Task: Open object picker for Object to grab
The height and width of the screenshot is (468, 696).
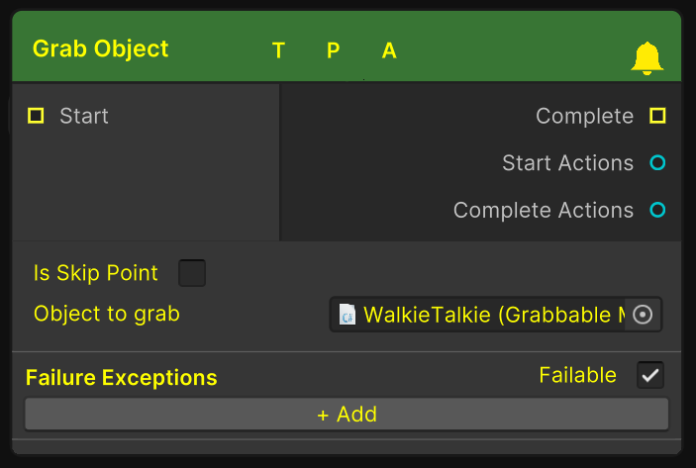Action: click(x=643, y=315)
